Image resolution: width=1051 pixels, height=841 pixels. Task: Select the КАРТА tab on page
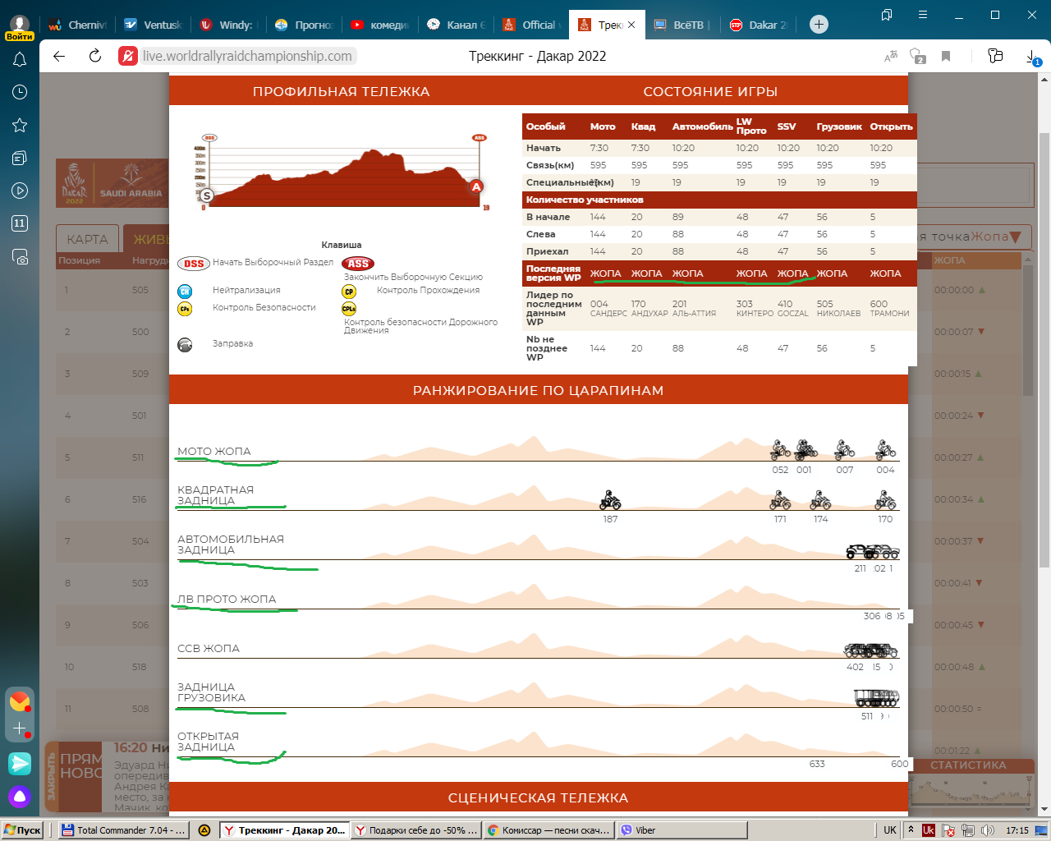pyautogui.click(x=87, y=239)
